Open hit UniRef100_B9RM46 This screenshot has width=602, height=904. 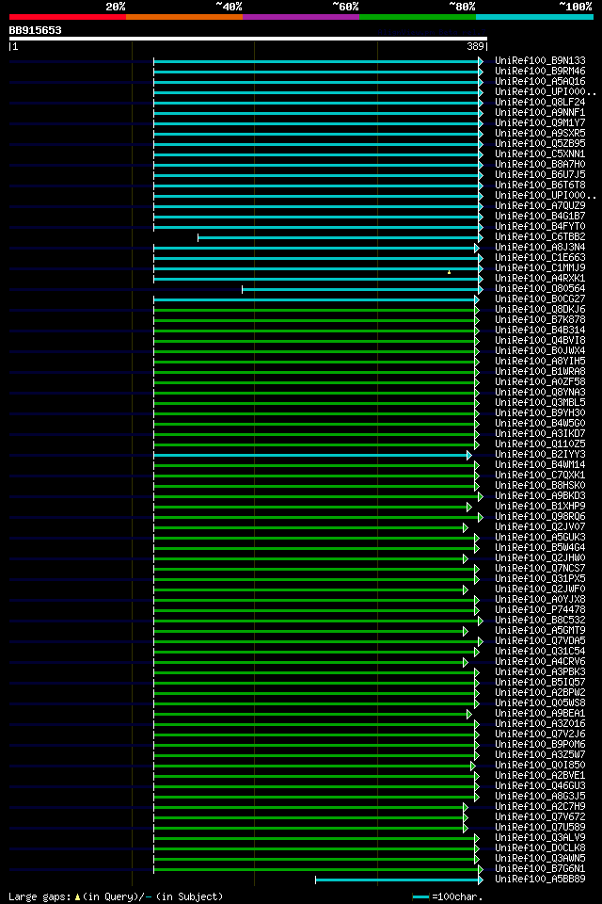540,71
